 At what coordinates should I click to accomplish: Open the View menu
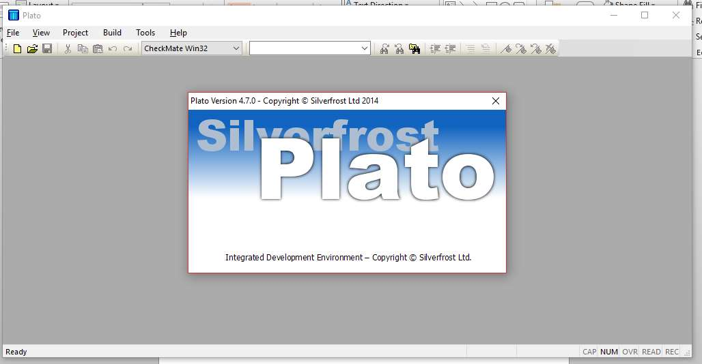click(x=41, y=33)
